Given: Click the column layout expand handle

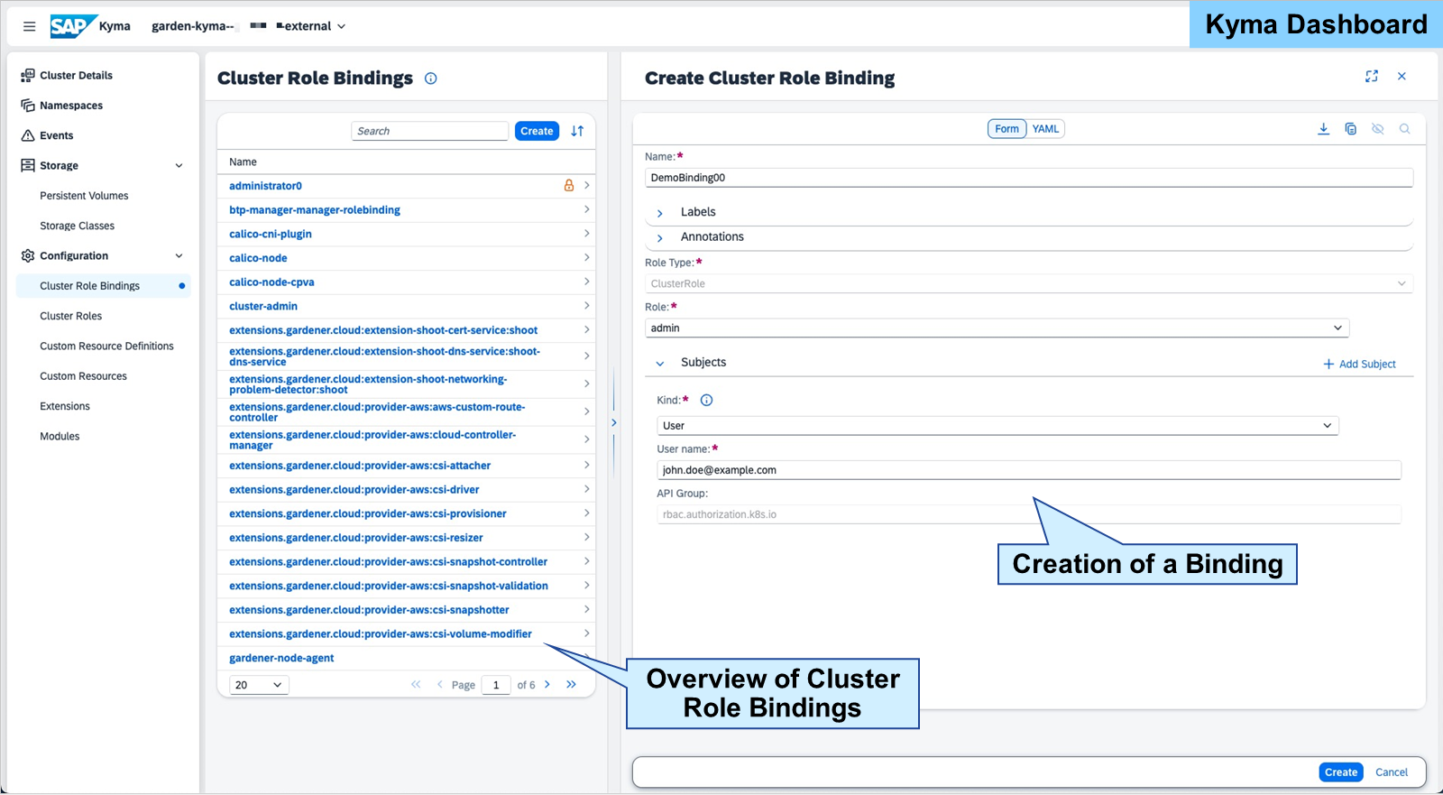Looking at the screenshot, I should [614, 422].
